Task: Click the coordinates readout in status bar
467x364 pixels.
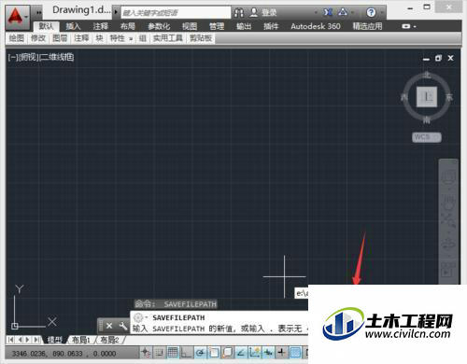Action: click(64, 354)
